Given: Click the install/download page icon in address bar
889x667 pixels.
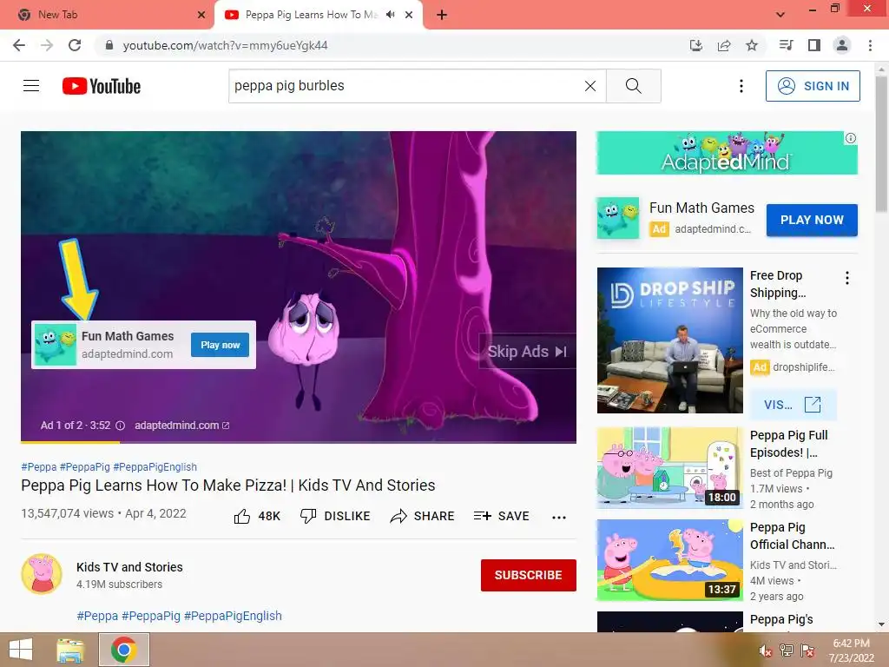Looking at the screenshot, I should (x=696, y=45).
